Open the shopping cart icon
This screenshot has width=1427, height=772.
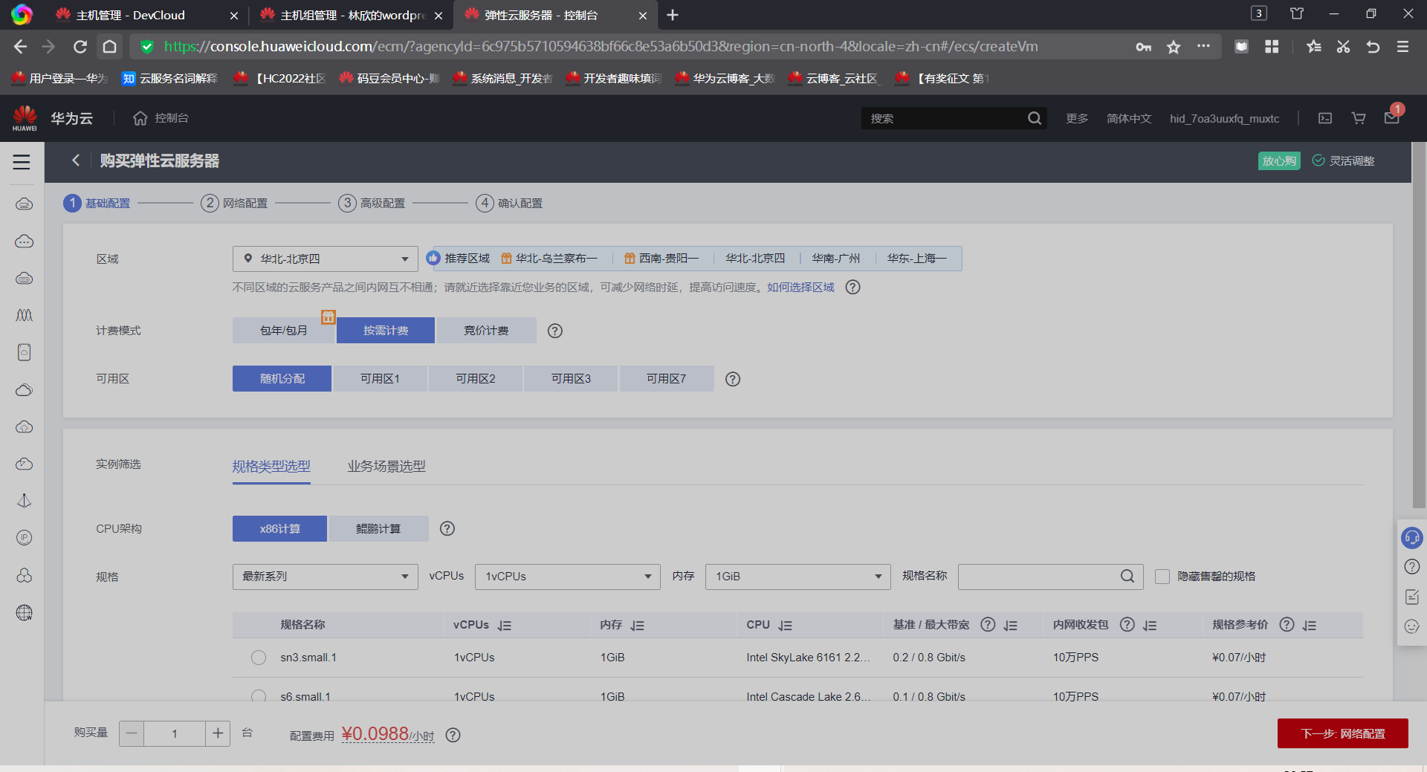1359,118
